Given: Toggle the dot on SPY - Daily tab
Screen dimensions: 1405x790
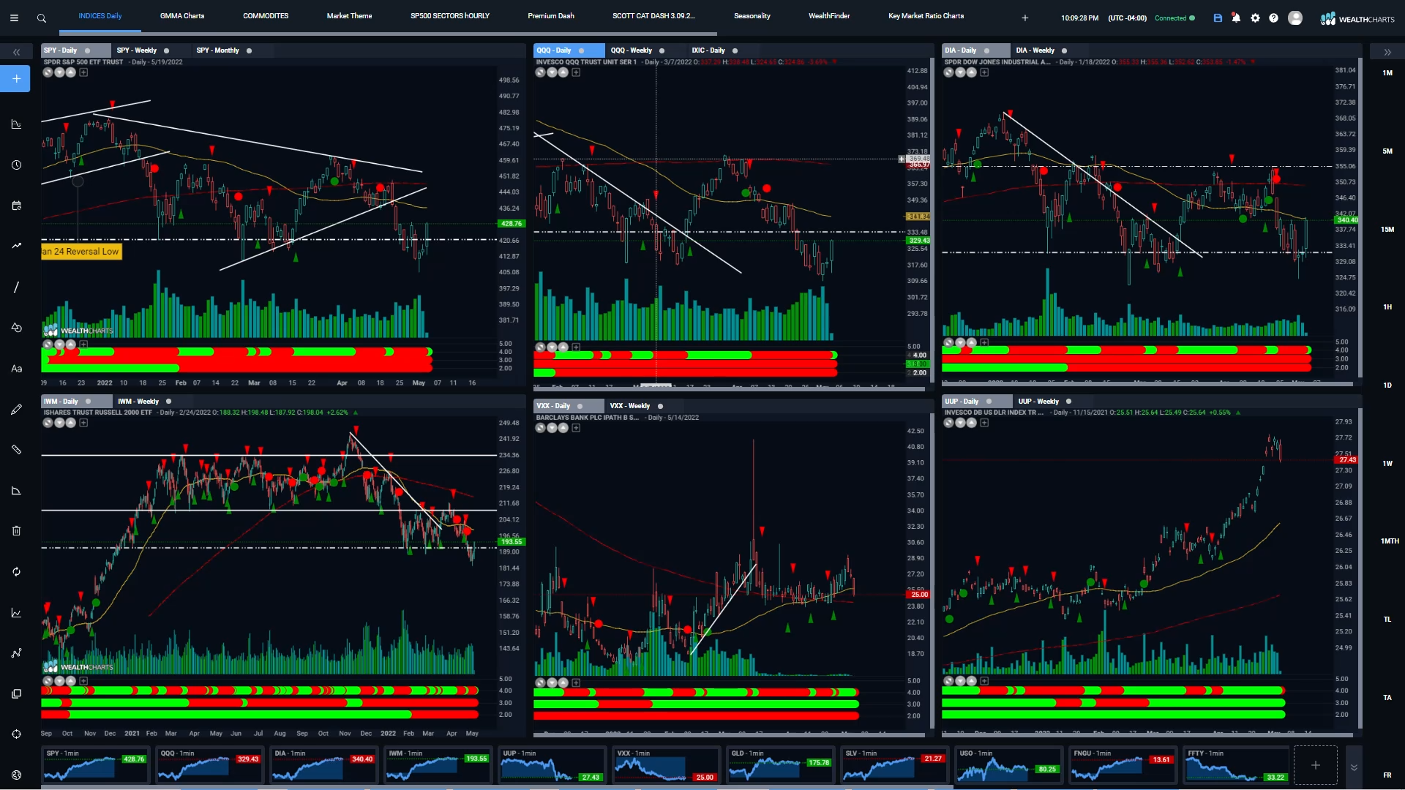Looking at the screenshot, I should pos(88,50).
